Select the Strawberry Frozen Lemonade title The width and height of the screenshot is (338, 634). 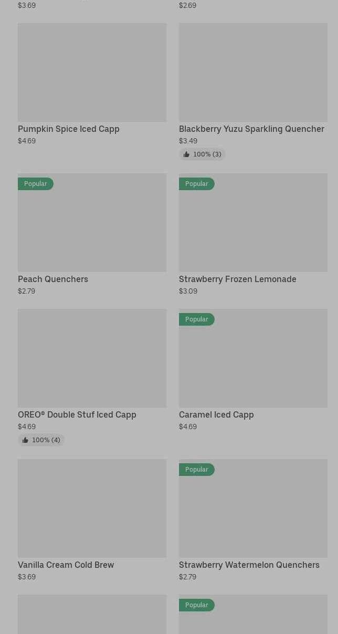238,279
